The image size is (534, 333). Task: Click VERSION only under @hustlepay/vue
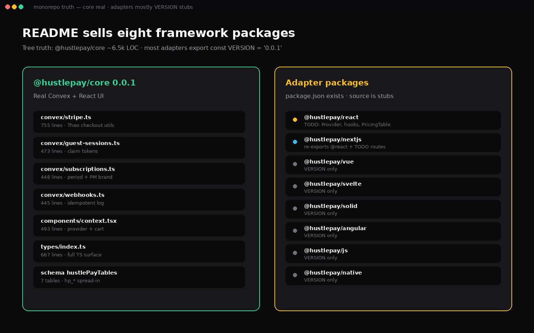click(x=321, y=169)
